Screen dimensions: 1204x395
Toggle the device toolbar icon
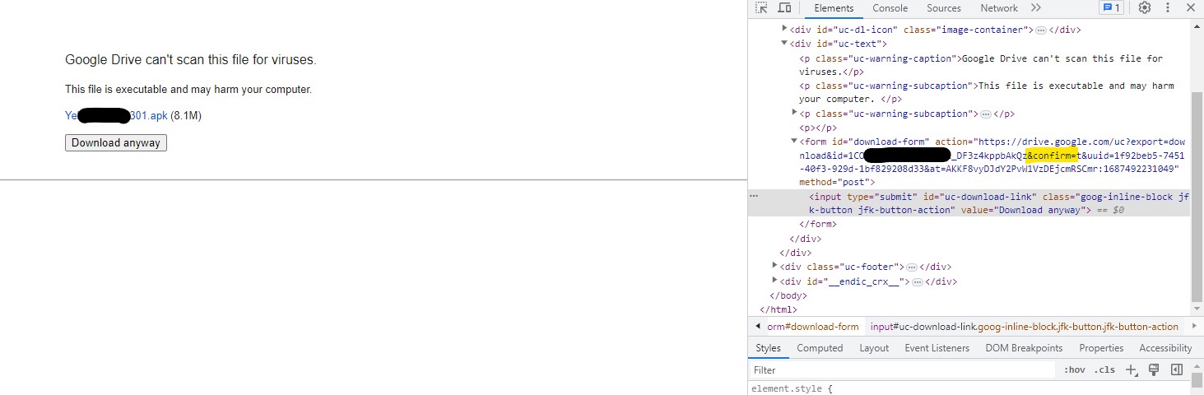784,8
